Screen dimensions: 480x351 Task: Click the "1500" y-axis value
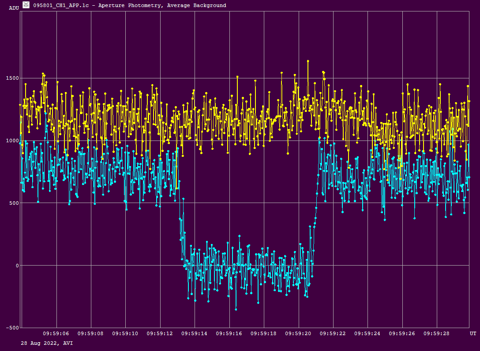[x=12, y=78]
